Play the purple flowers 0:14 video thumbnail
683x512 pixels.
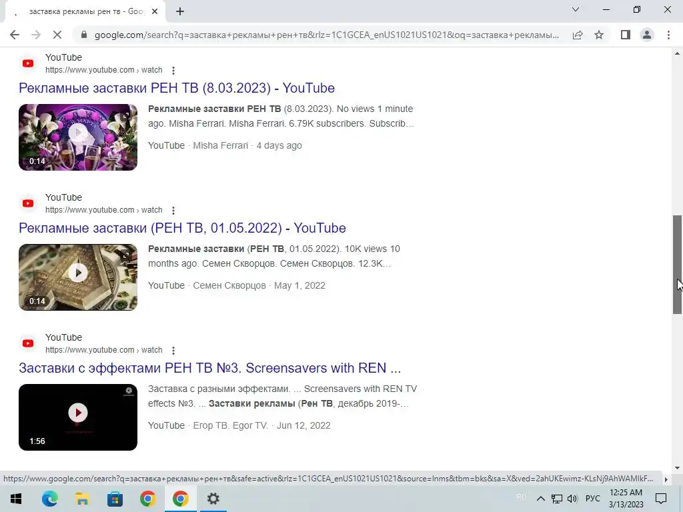pos(78,137)
